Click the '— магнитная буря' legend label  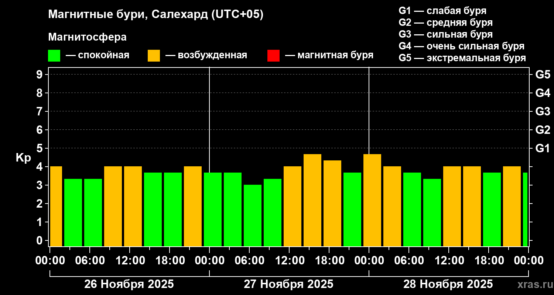(x=329, y=55)
